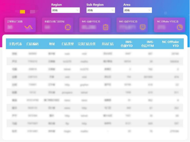Click the Region filter label
Image resolution: width=190 pixels, height=142 pixels.
point(56,5)
